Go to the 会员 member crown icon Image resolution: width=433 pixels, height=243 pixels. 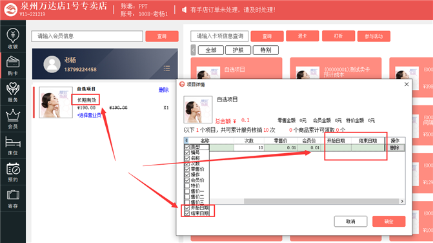click(13, 119)
